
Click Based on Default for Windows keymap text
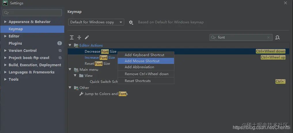pyautogui.click(x=171, y=22)
